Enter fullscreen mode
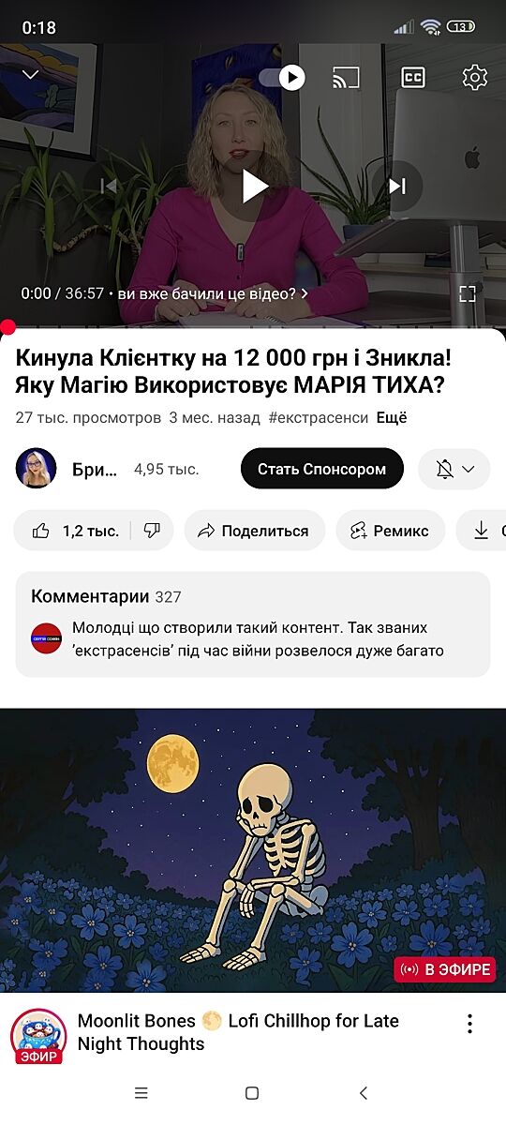This screenshot has height=1125, width=506. 468,293
